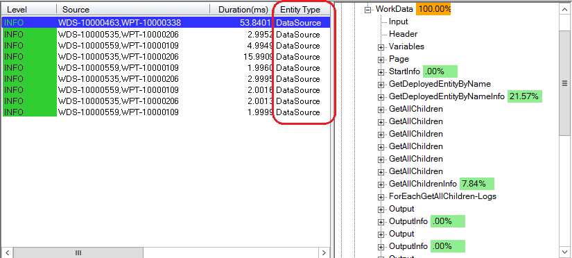Screen dimensions: 572x258
Task: Click the horizontal scrollbar's left arrow
Action: [x=8, y=252]
